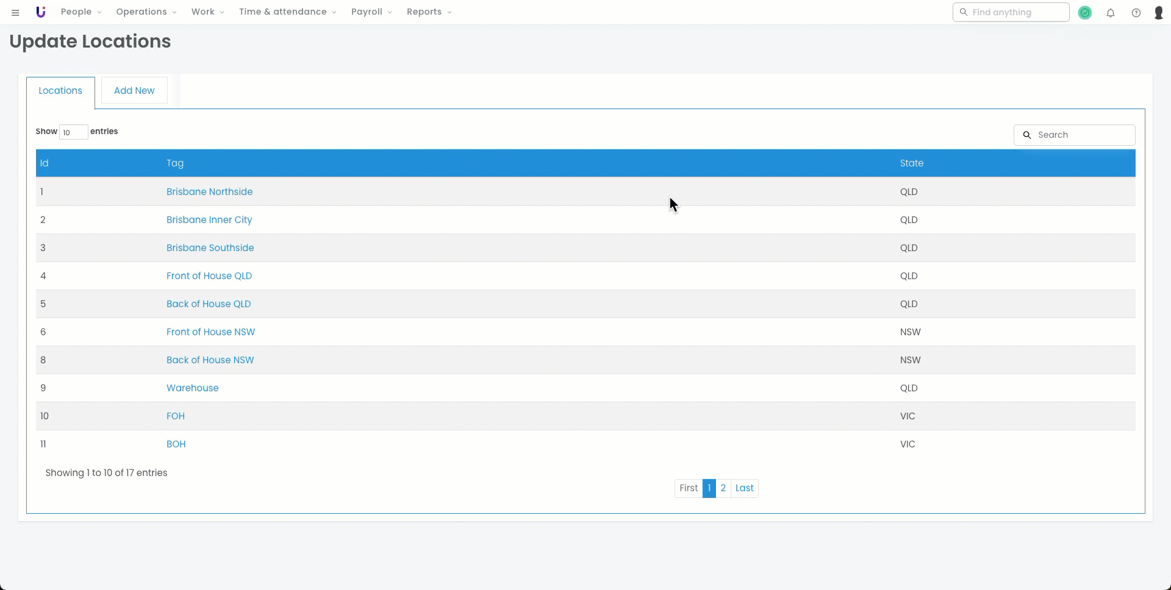
Task: Open the hamburger sidebar menu
Action: click(15, 12)
